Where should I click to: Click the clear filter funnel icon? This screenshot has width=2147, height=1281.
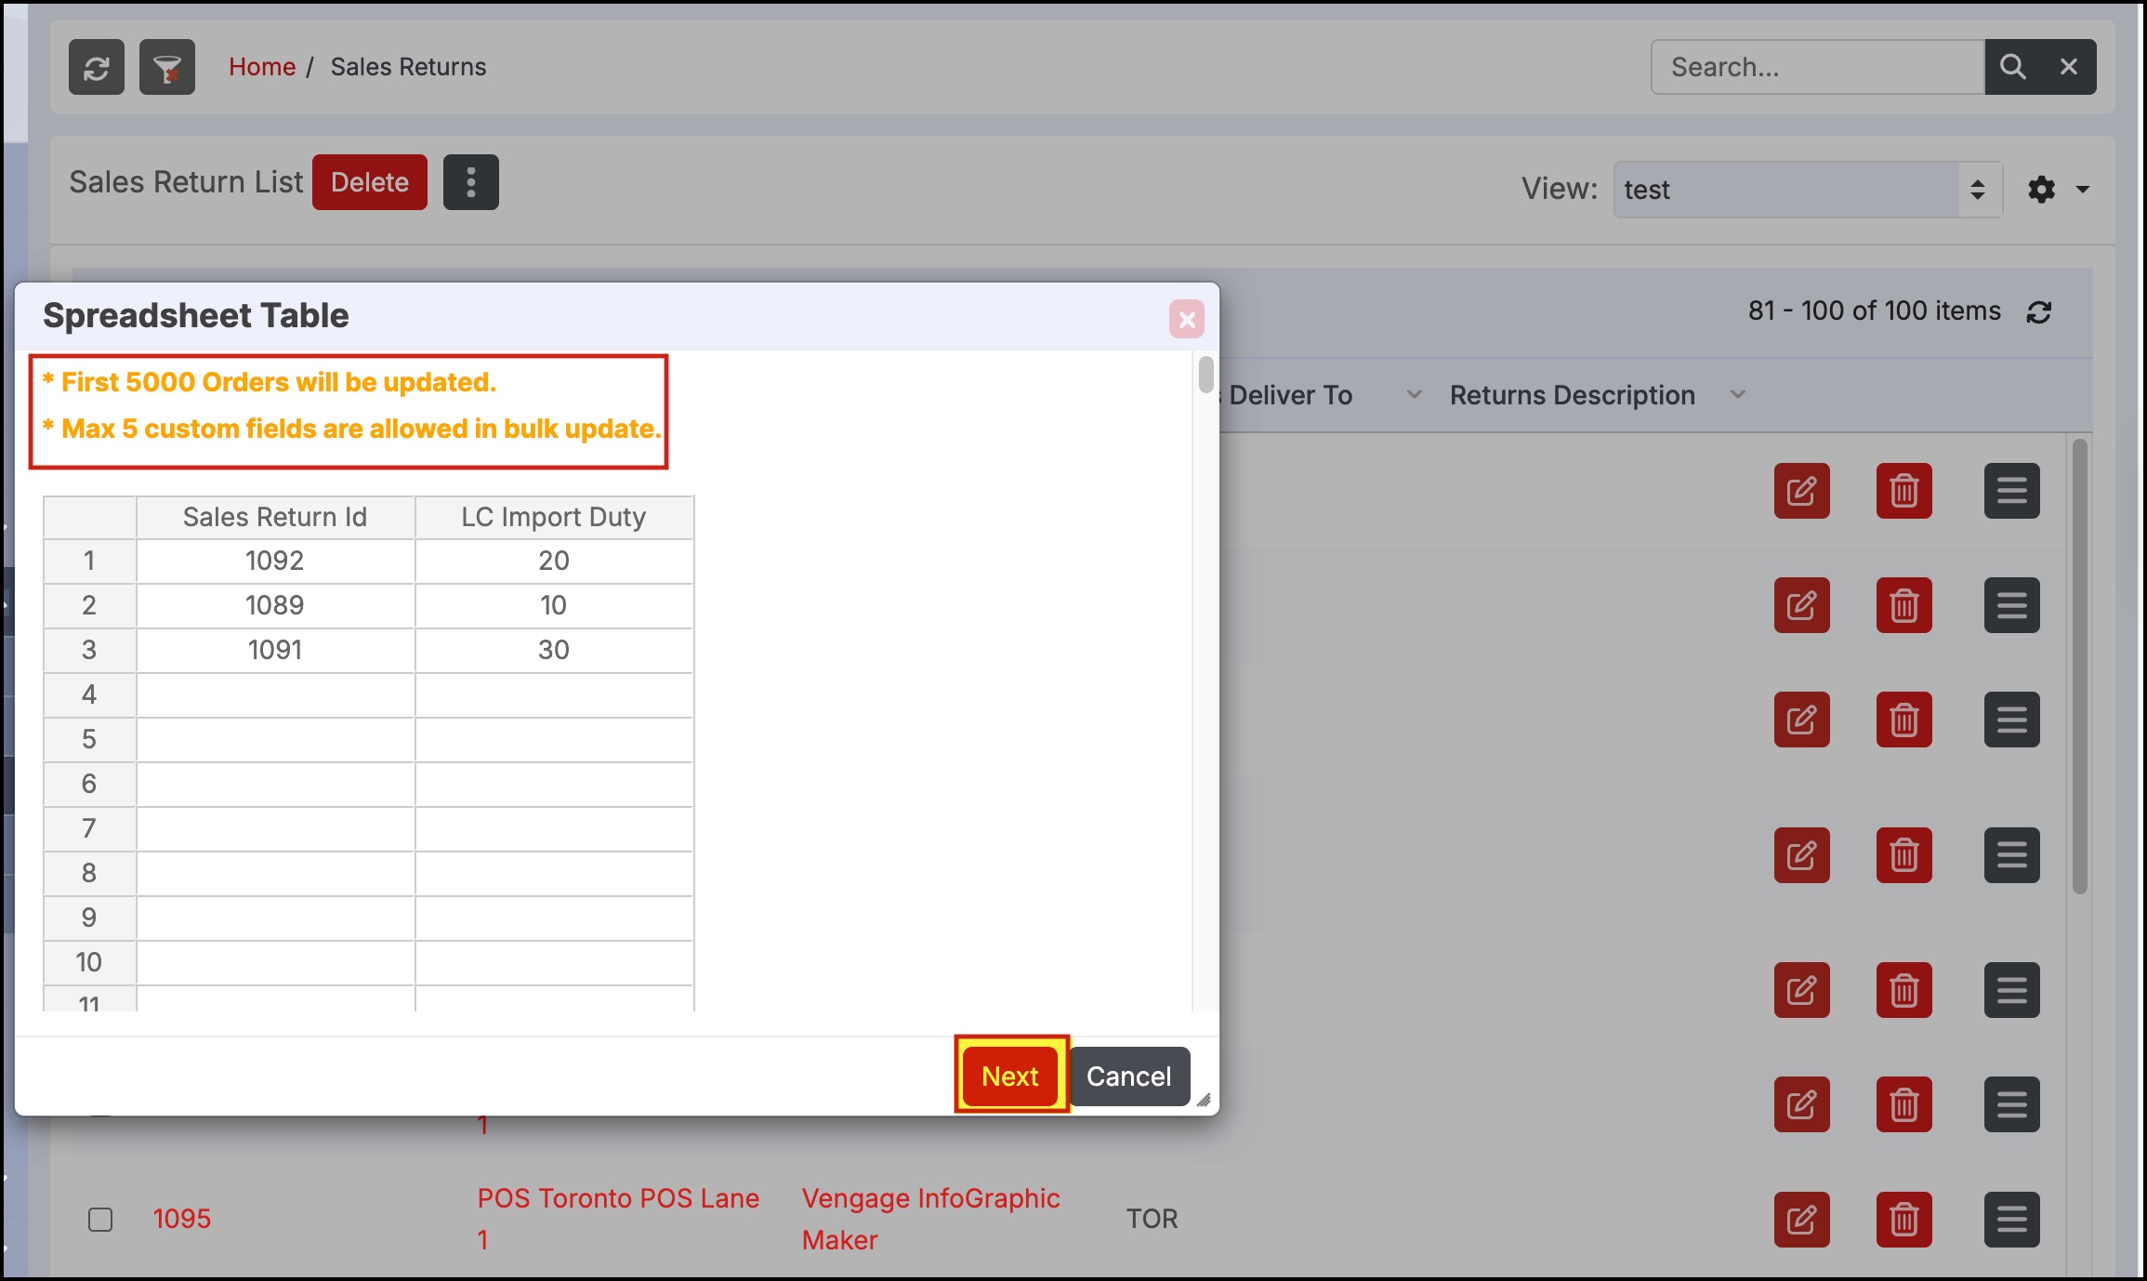tap(167, 67)
